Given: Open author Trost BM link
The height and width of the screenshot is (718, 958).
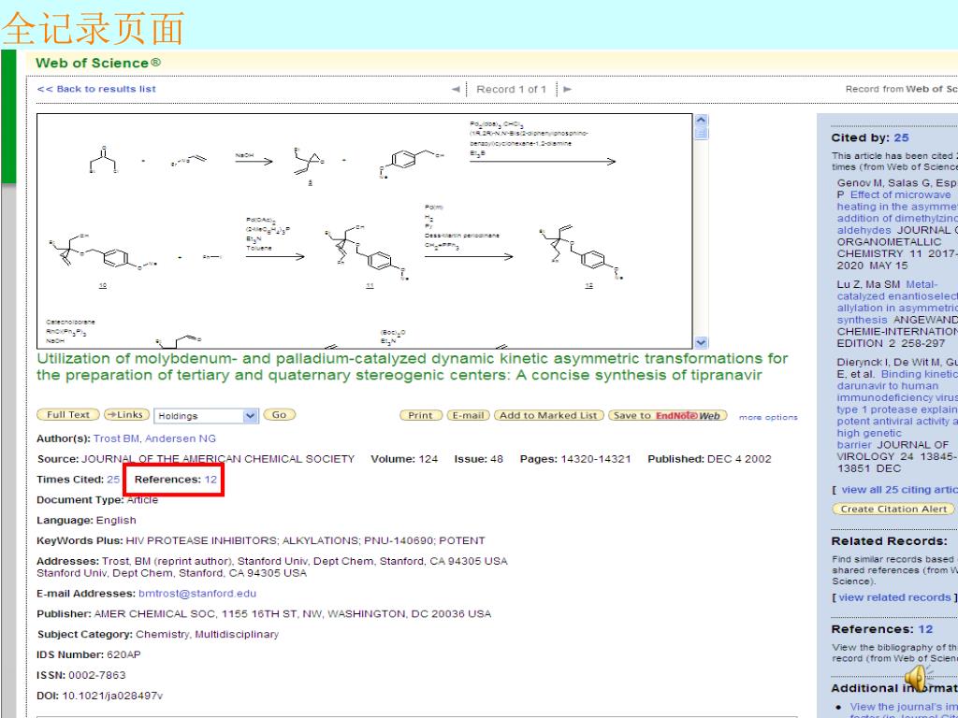Looking at the screenshot, I should pos(116,439).
